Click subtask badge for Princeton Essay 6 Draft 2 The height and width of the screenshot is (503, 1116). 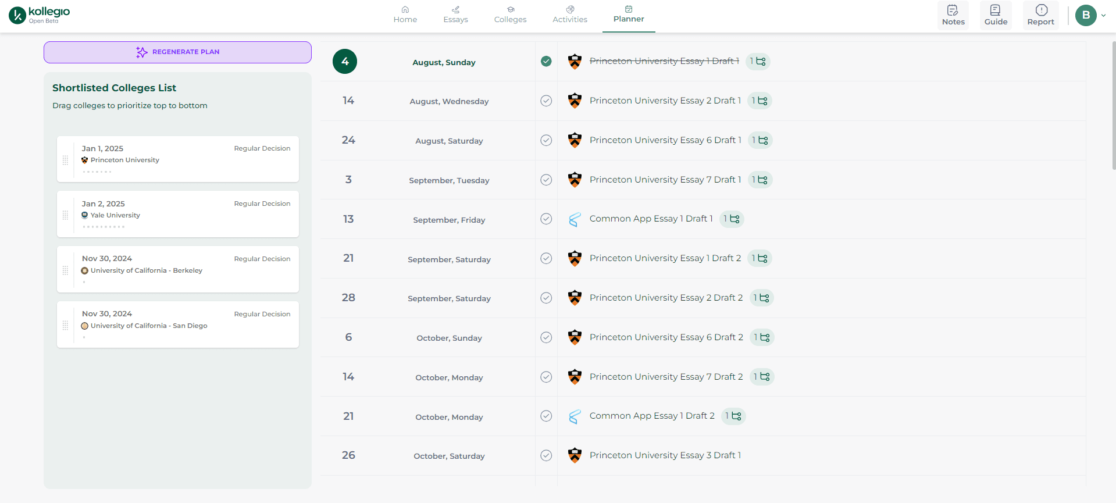click(x=762, y=337)
